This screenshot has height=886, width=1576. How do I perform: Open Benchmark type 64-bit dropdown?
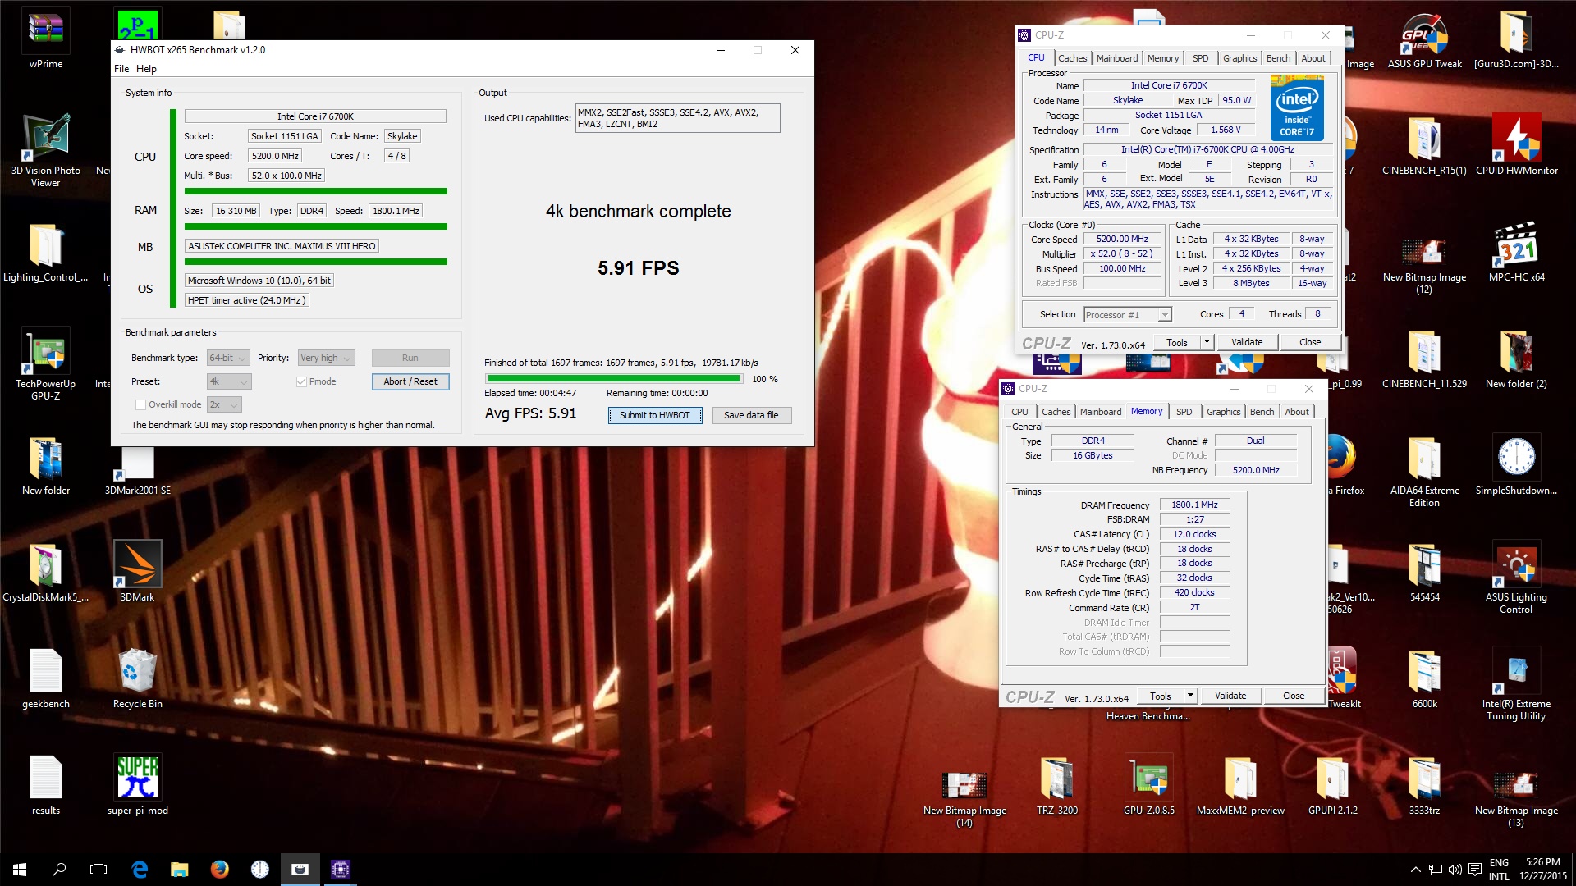click(228, 358)
